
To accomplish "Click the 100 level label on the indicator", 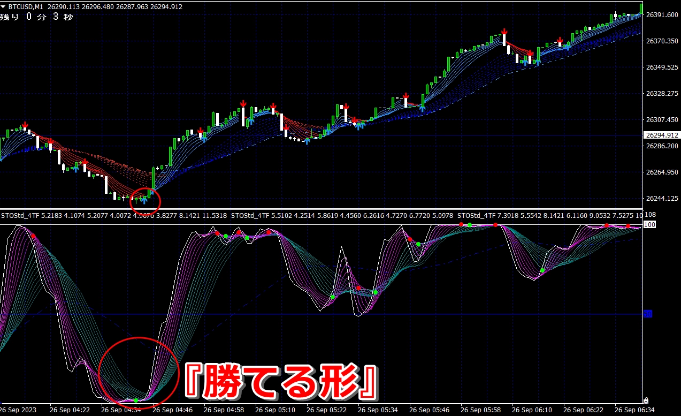I will 649,224.
